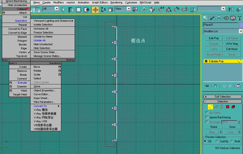Click the Use Pivot Point Center icon
Screen dimensions: 243x154
pyautogui.click(x=135, y=10)
